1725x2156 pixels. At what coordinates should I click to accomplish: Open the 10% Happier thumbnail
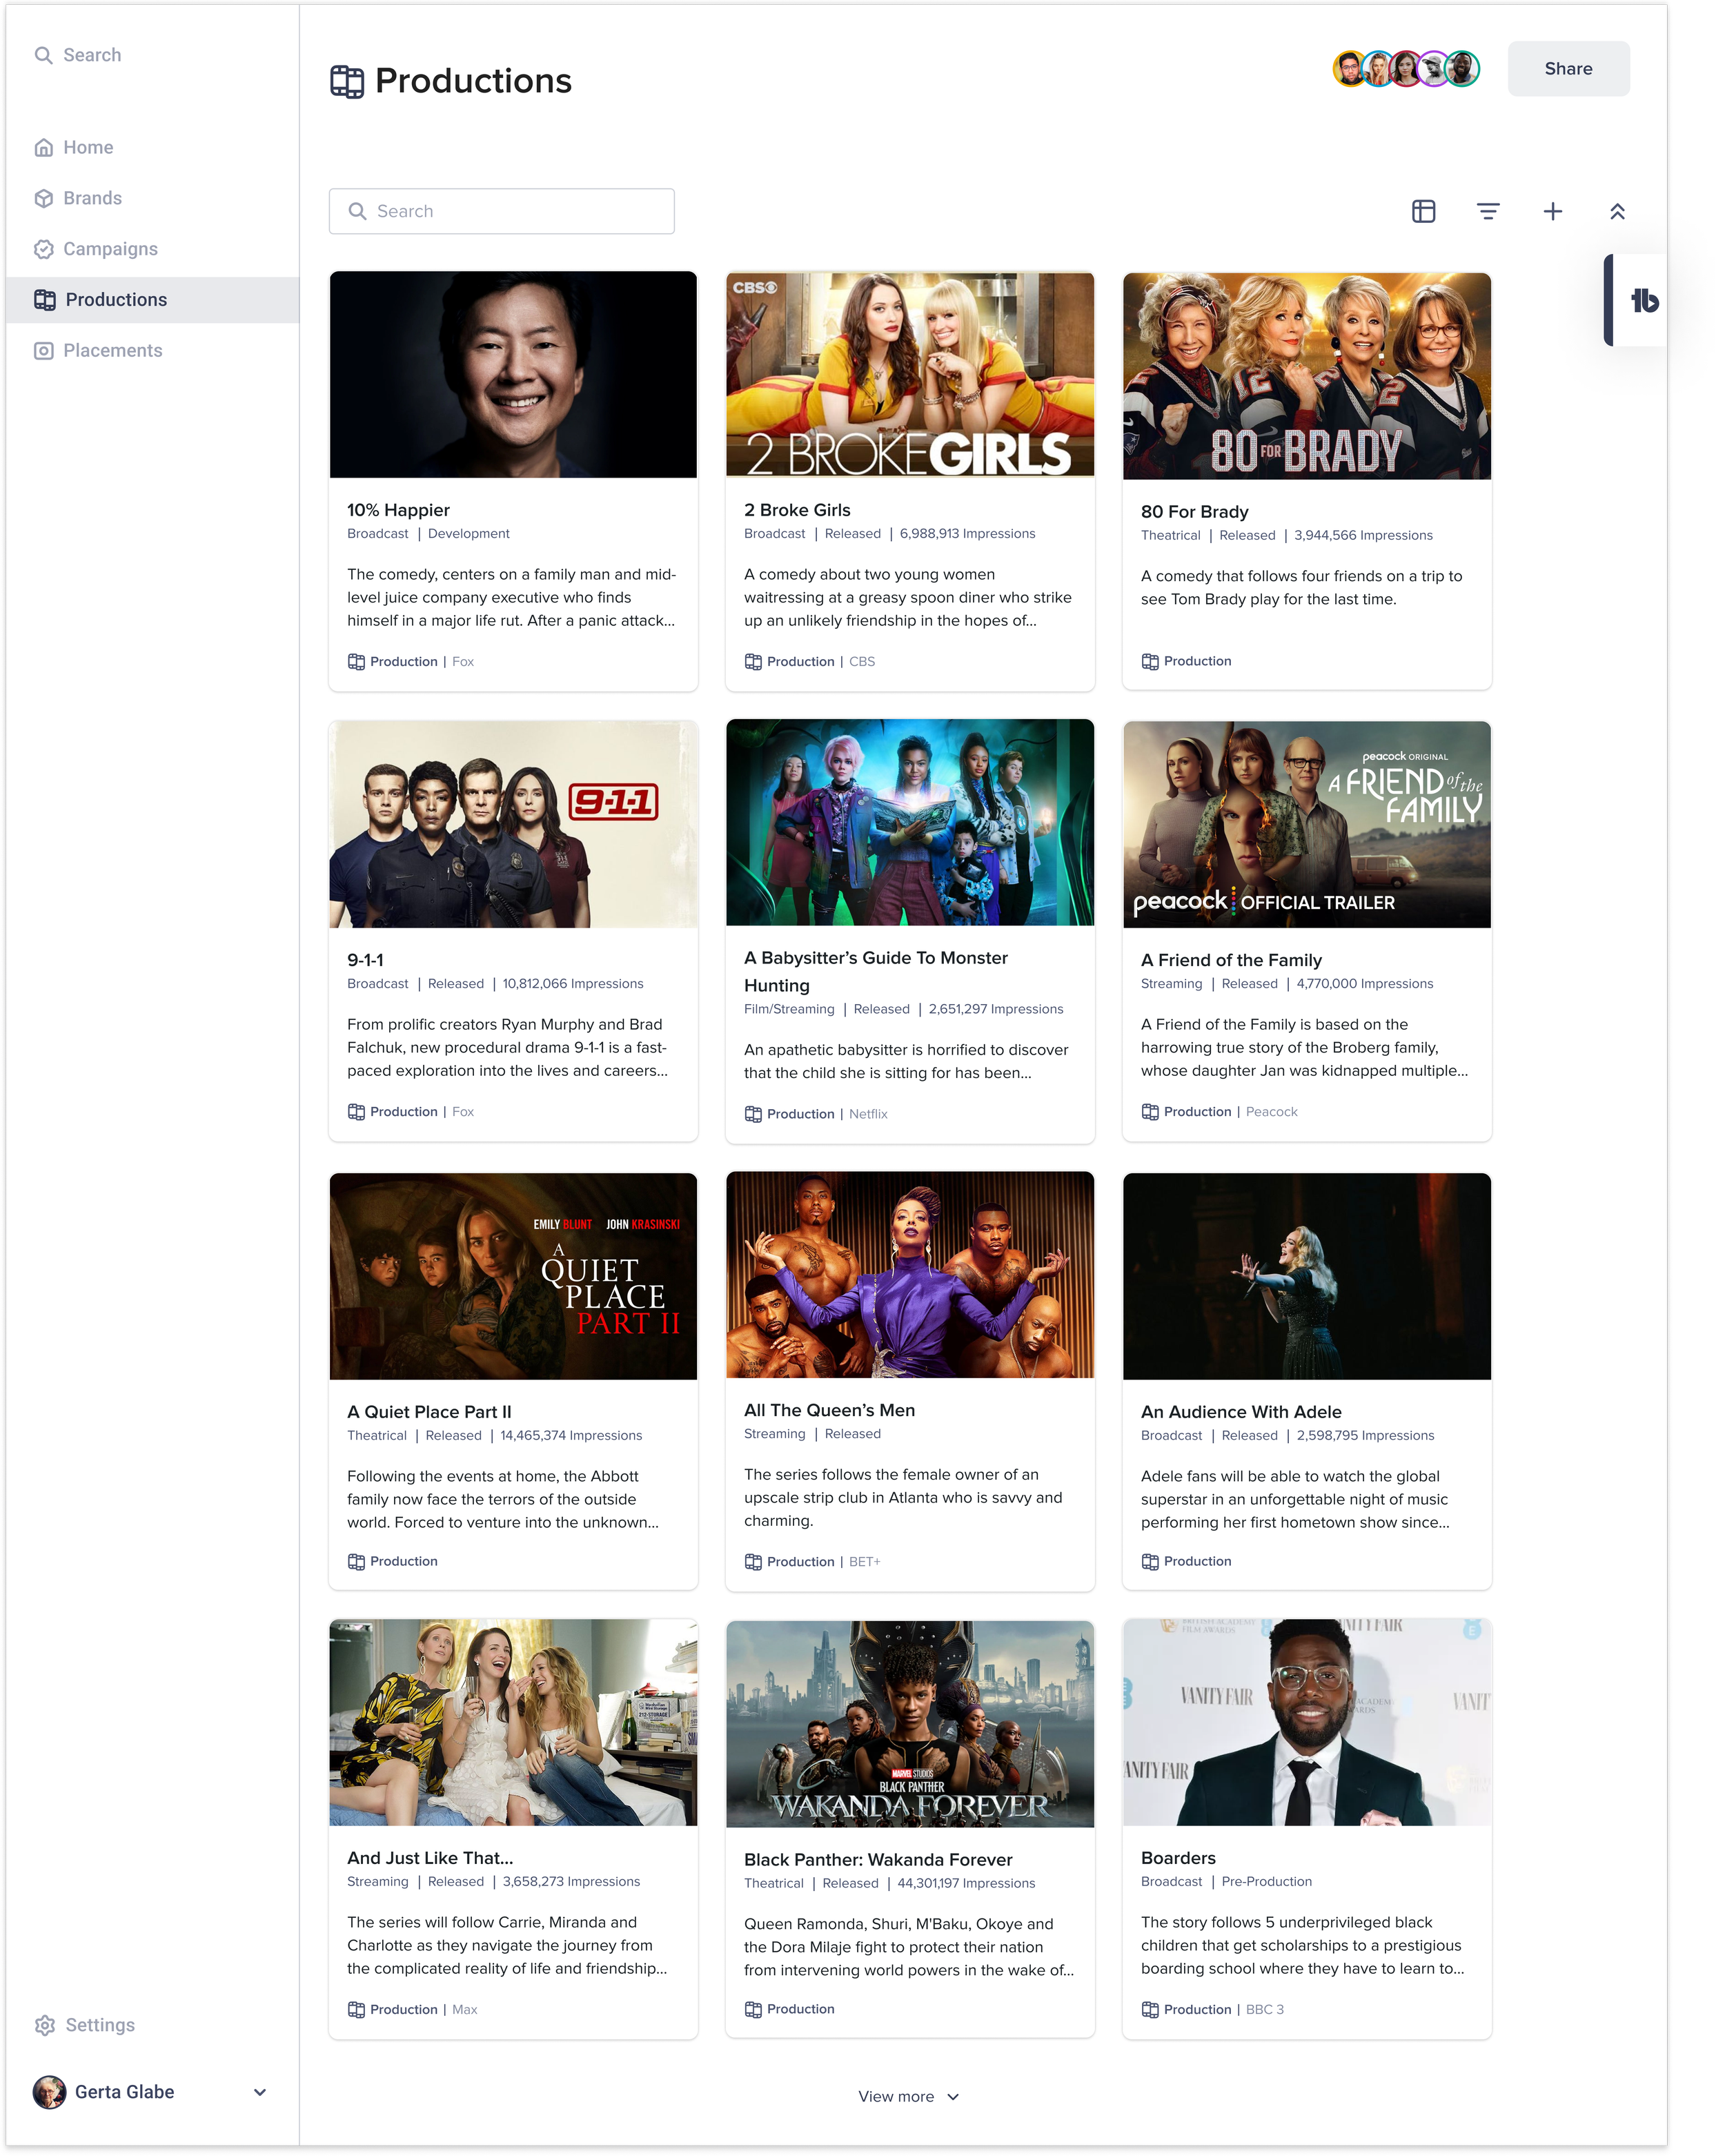513,374
